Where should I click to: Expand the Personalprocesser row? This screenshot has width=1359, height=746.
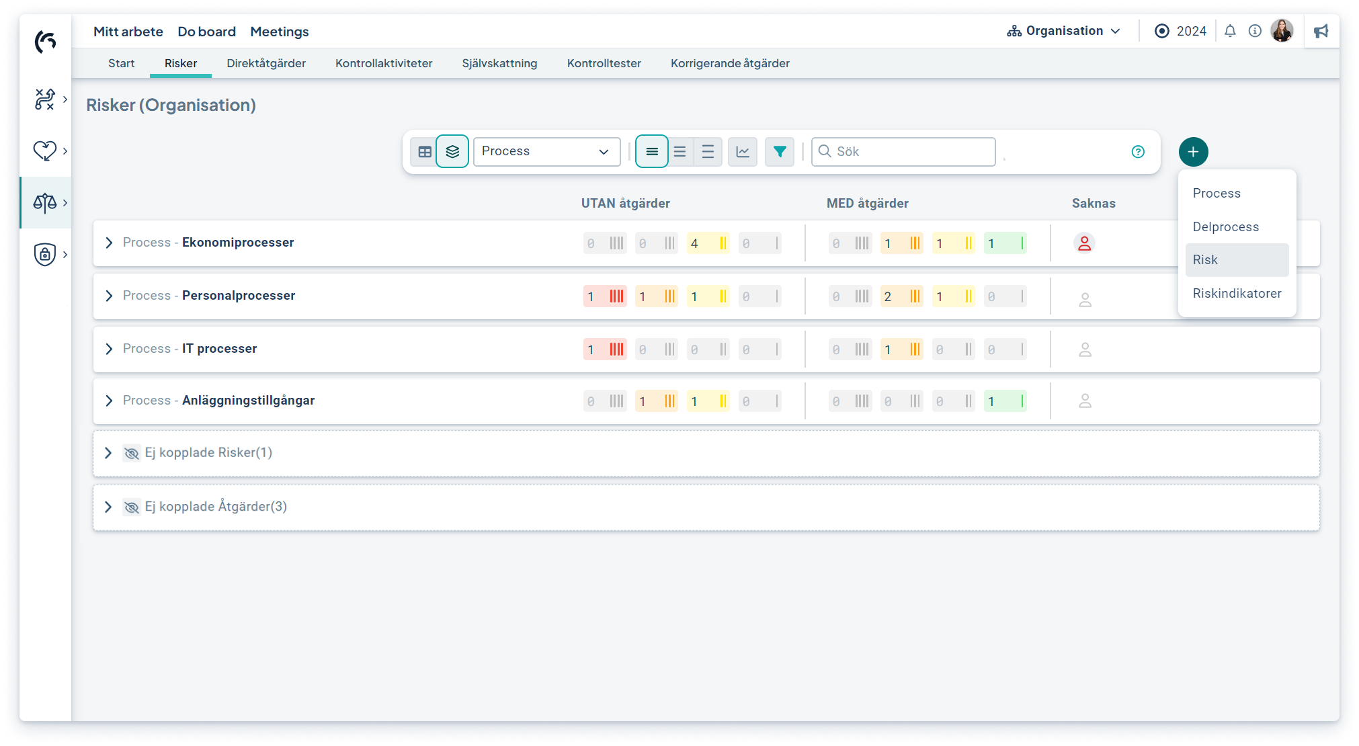pos(109,296)
